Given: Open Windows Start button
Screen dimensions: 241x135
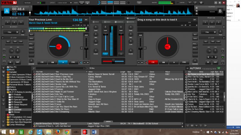Looking at the screenshot, I should (x=4, y=132).
